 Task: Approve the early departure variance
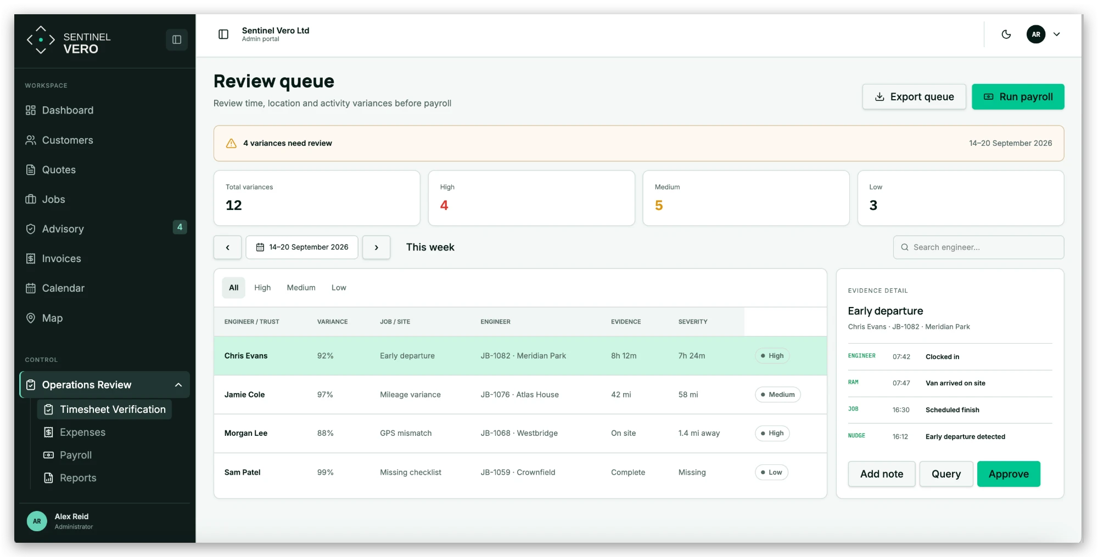[1009, 474]
